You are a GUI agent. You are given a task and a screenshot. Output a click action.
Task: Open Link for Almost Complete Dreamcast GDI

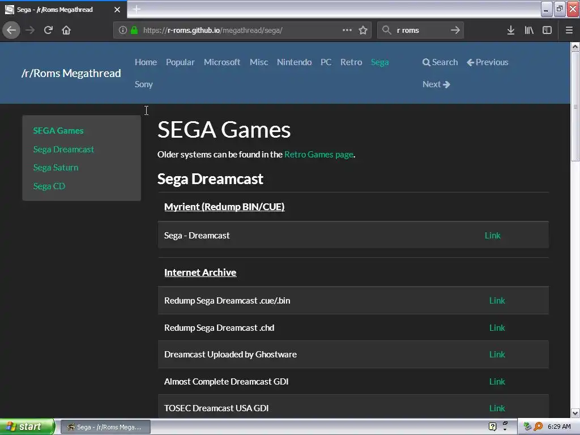pyautogui.click(x=497, y=381)
